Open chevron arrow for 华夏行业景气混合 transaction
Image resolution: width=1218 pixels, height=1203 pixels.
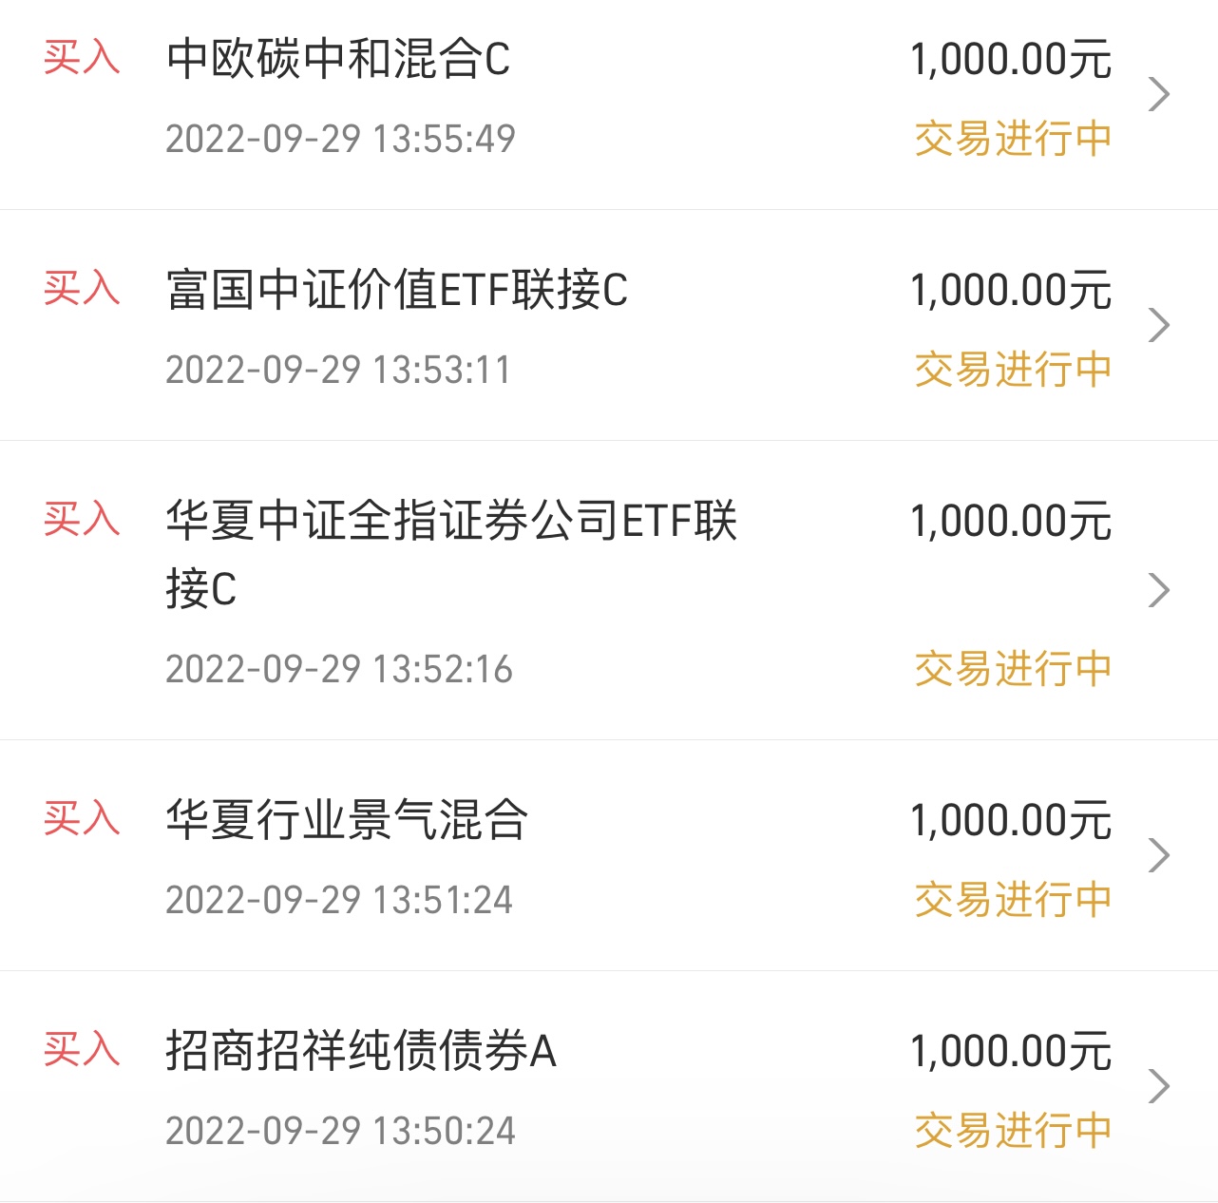click(x=1158, y=855)
